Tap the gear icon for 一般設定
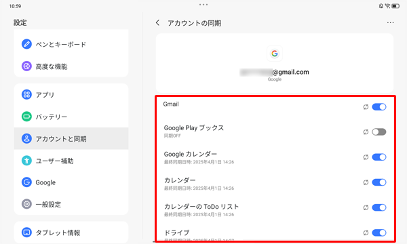Screen dimensions: 407x244 [26, 204]
